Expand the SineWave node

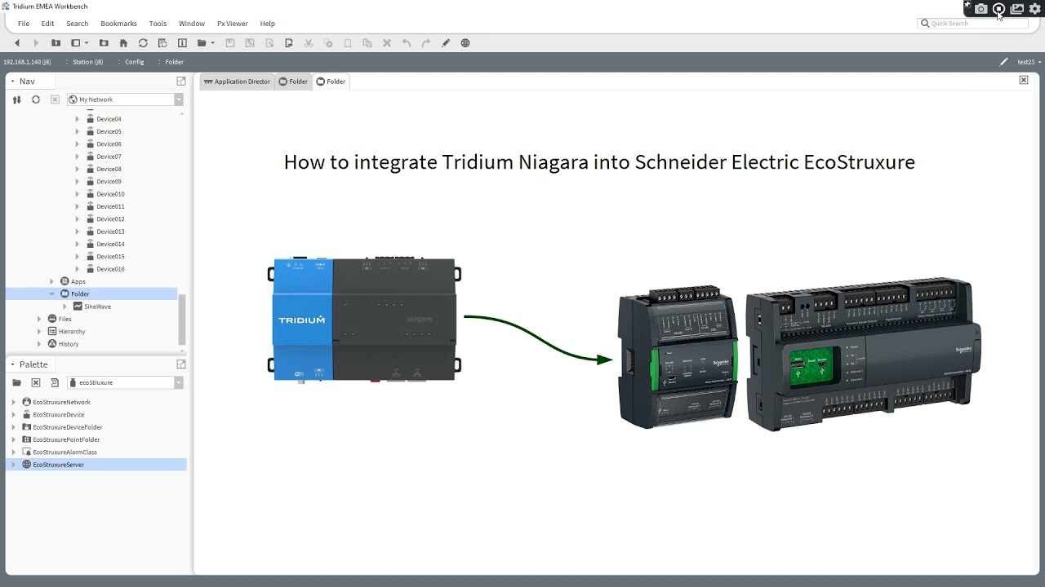(64, 307)
